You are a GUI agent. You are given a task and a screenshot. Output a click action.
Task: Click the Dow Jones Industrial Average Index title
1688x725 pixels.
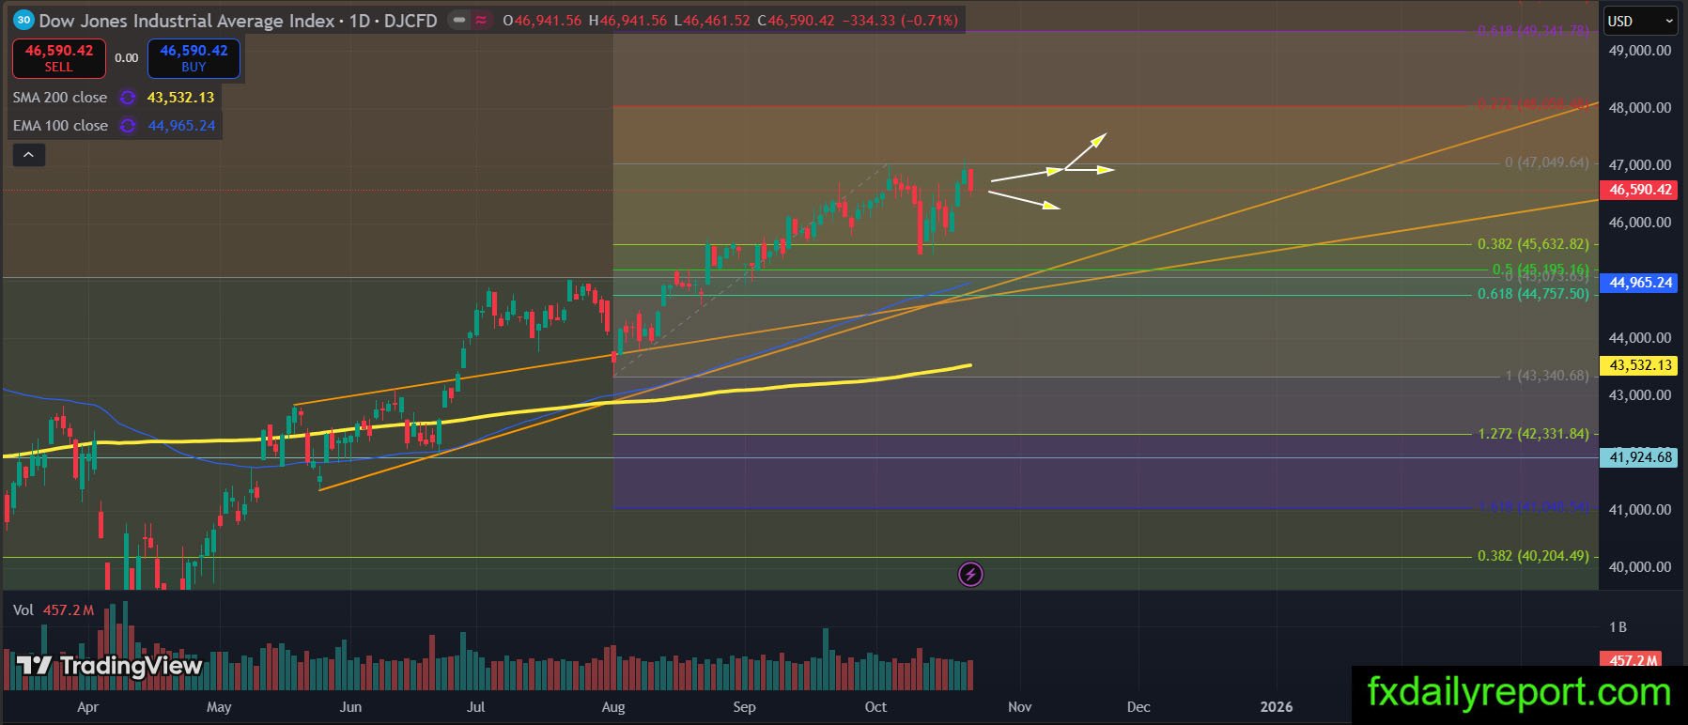187,21
